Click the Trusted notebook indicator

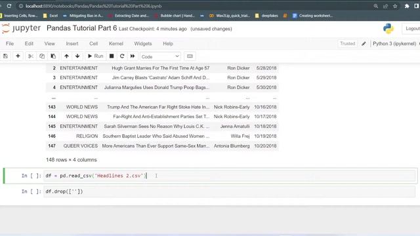(x=347, y=44)
